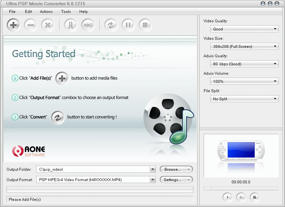This screenshot has height=207, width=285.
Task: Click the film reel and music note graphic
Action: click(168, 119)
